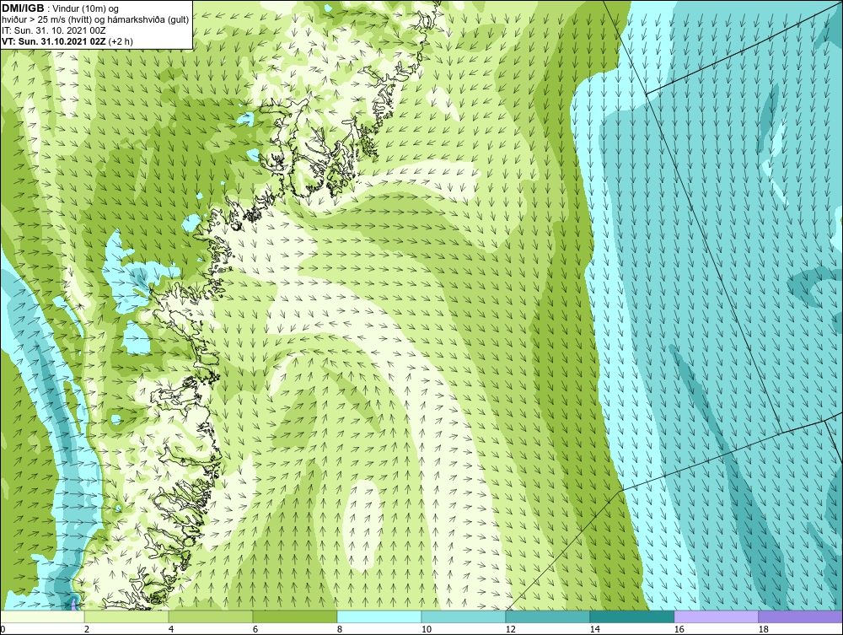Click the "8" tick label on the scale
This screenshot has width=843, height=635.
340,629
